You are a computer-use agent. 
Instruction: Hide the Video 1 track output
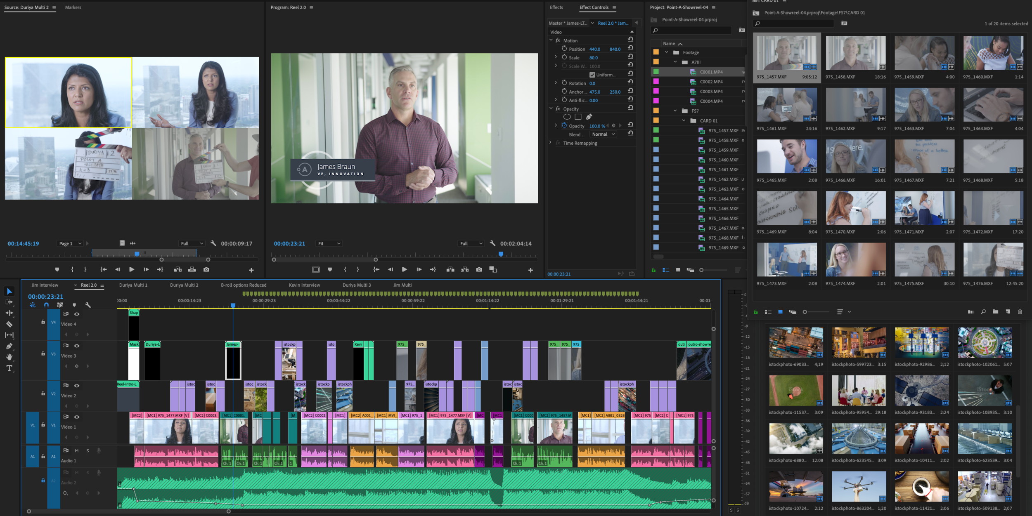pos(77,417)
